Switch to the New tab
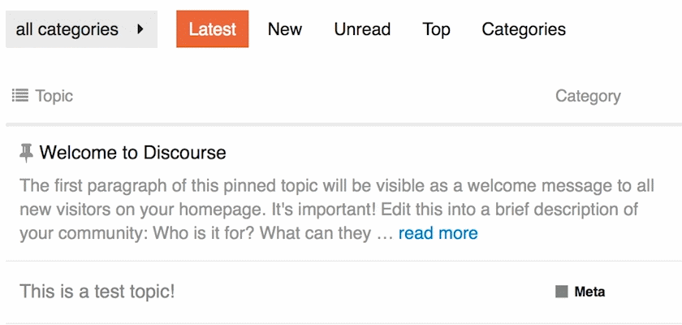 285,29
